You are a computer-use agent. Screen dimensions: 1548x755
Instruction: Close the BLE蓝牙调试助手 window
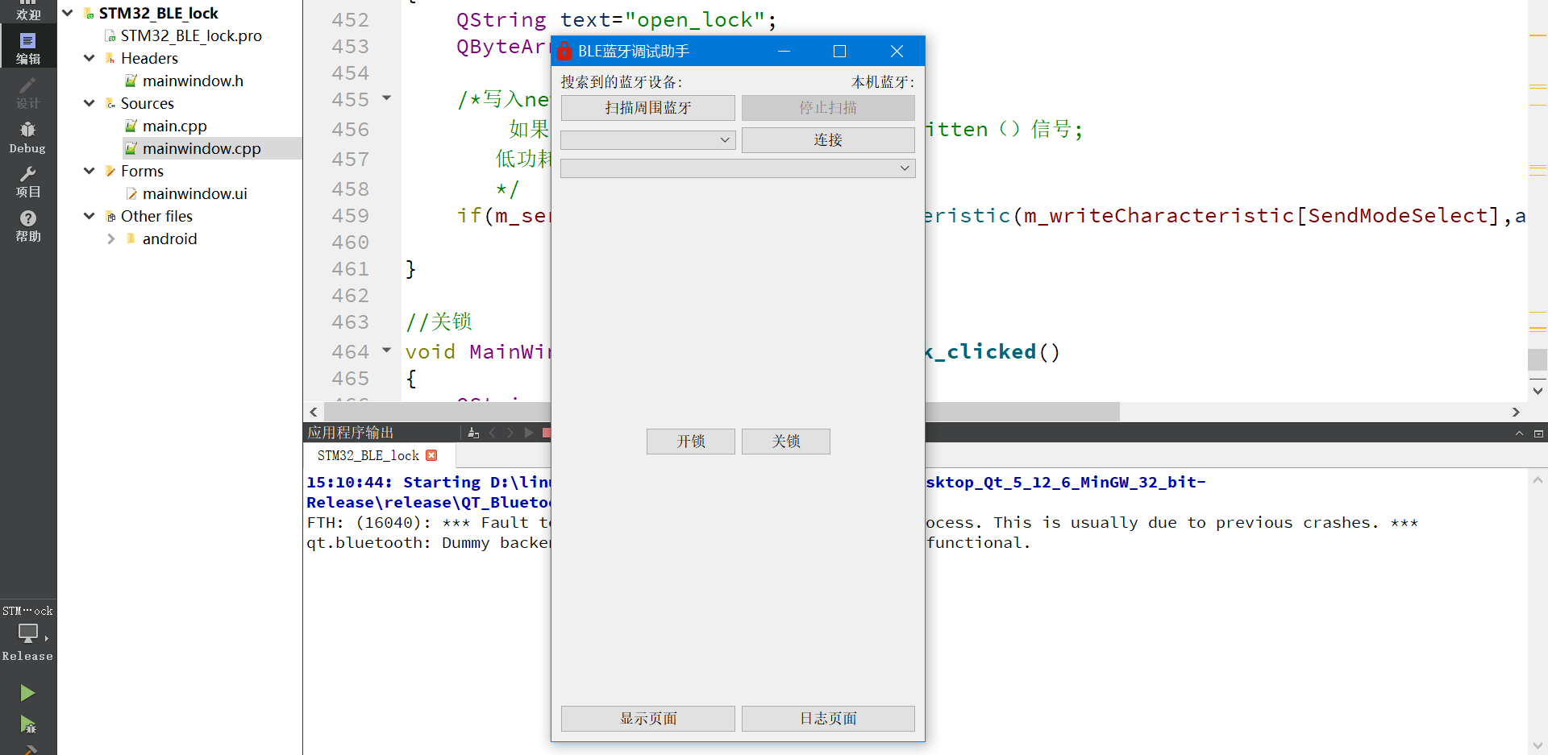coord(897,52)
